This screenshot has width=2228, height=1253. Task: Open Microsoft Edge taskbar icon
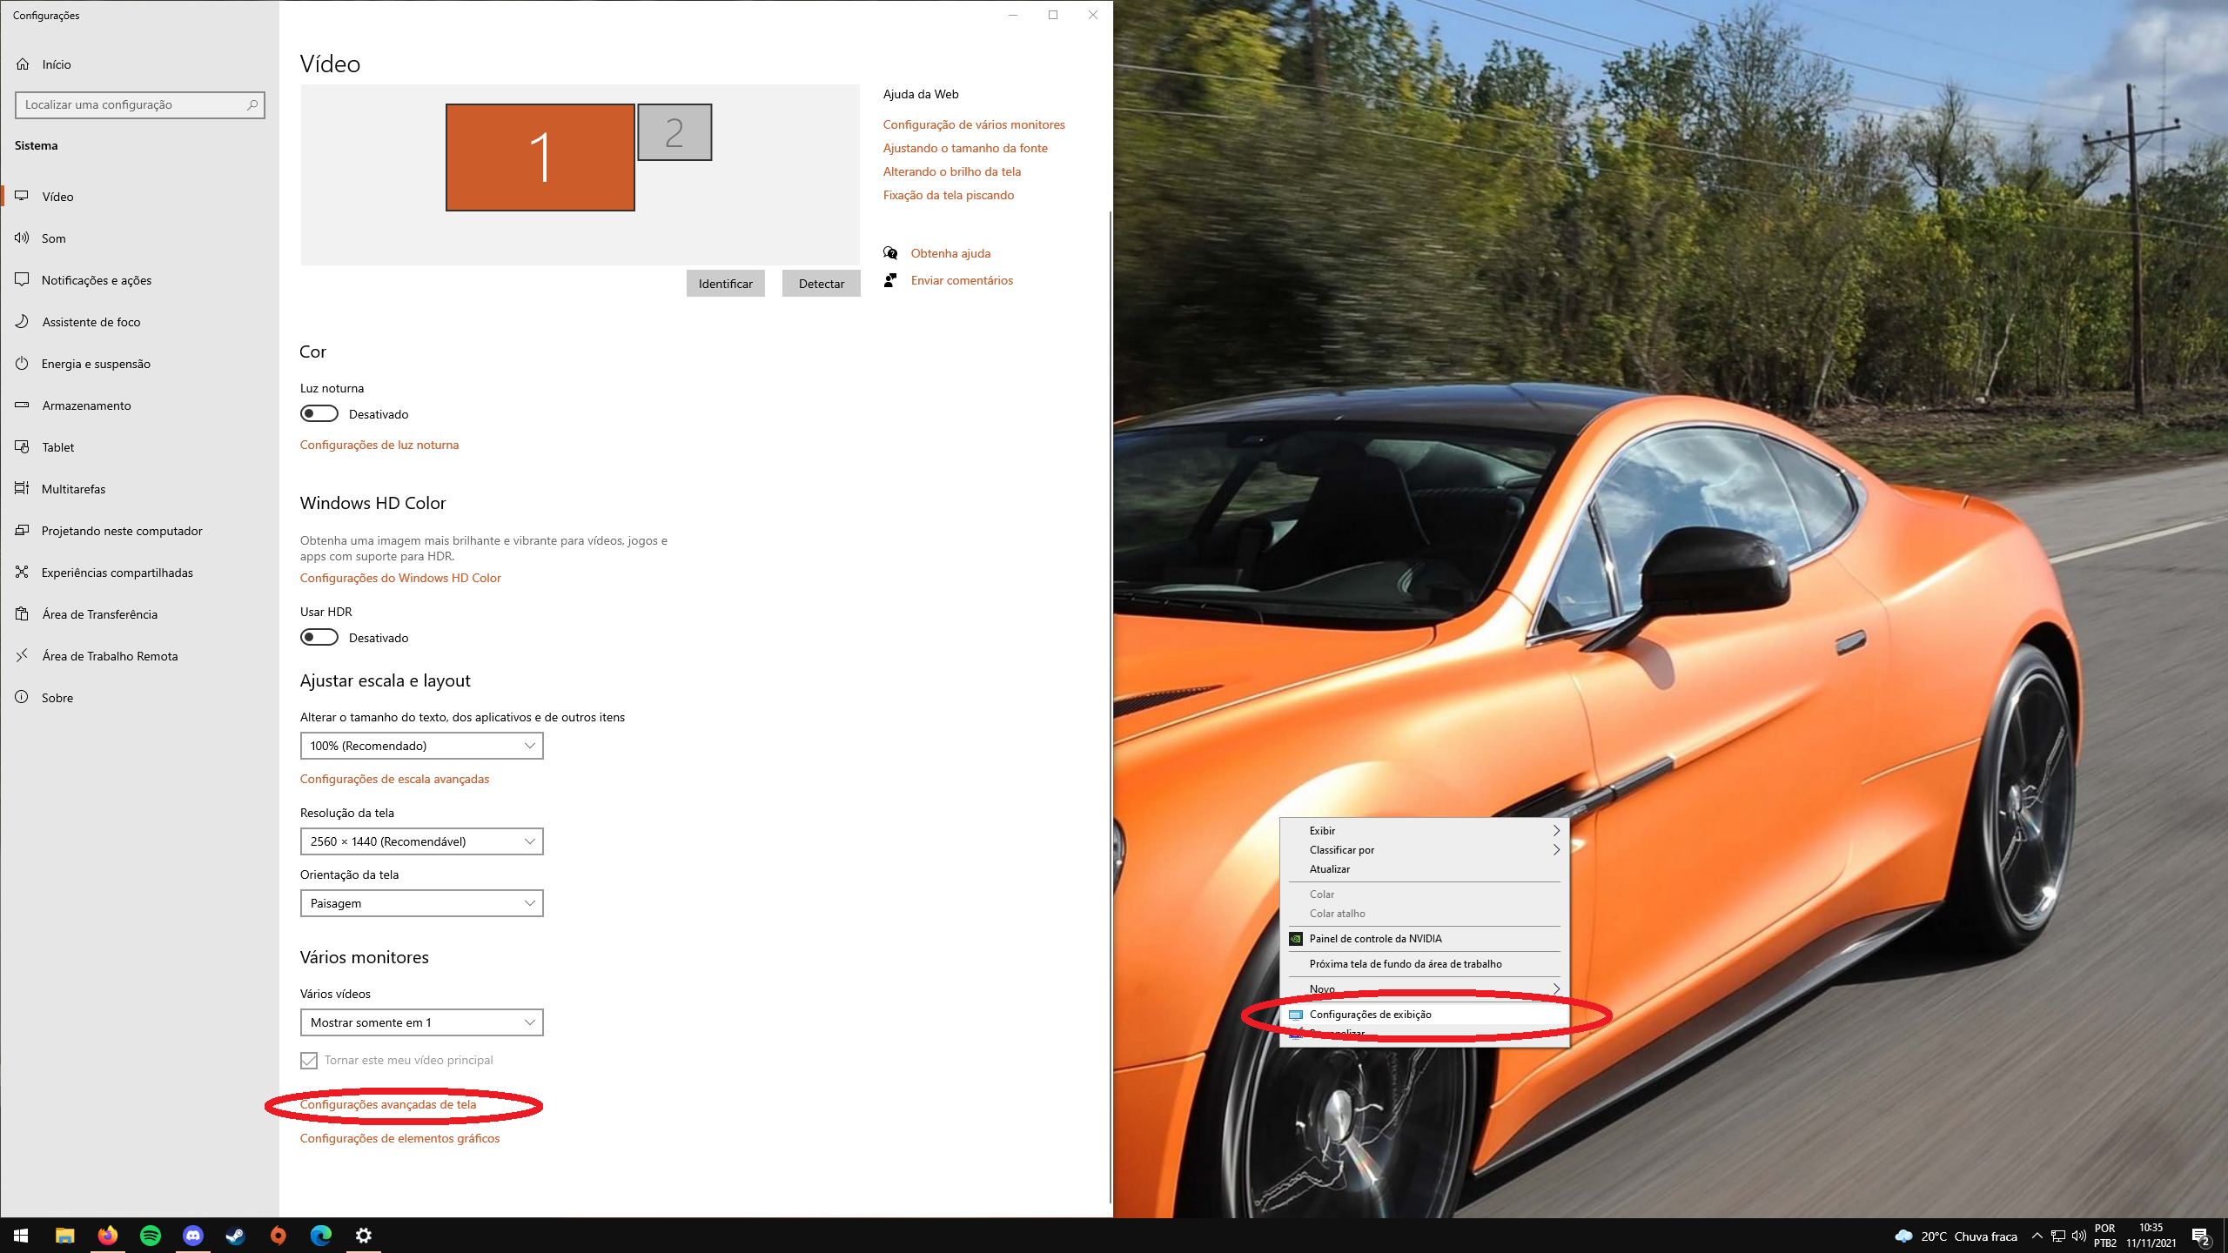[321, 1235]
